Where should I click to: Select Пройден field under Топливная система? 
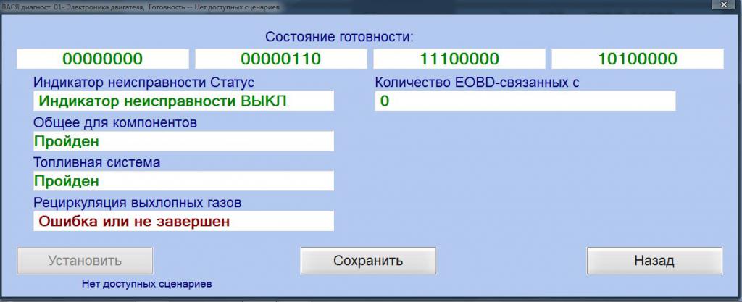click(x=183, y=181)
